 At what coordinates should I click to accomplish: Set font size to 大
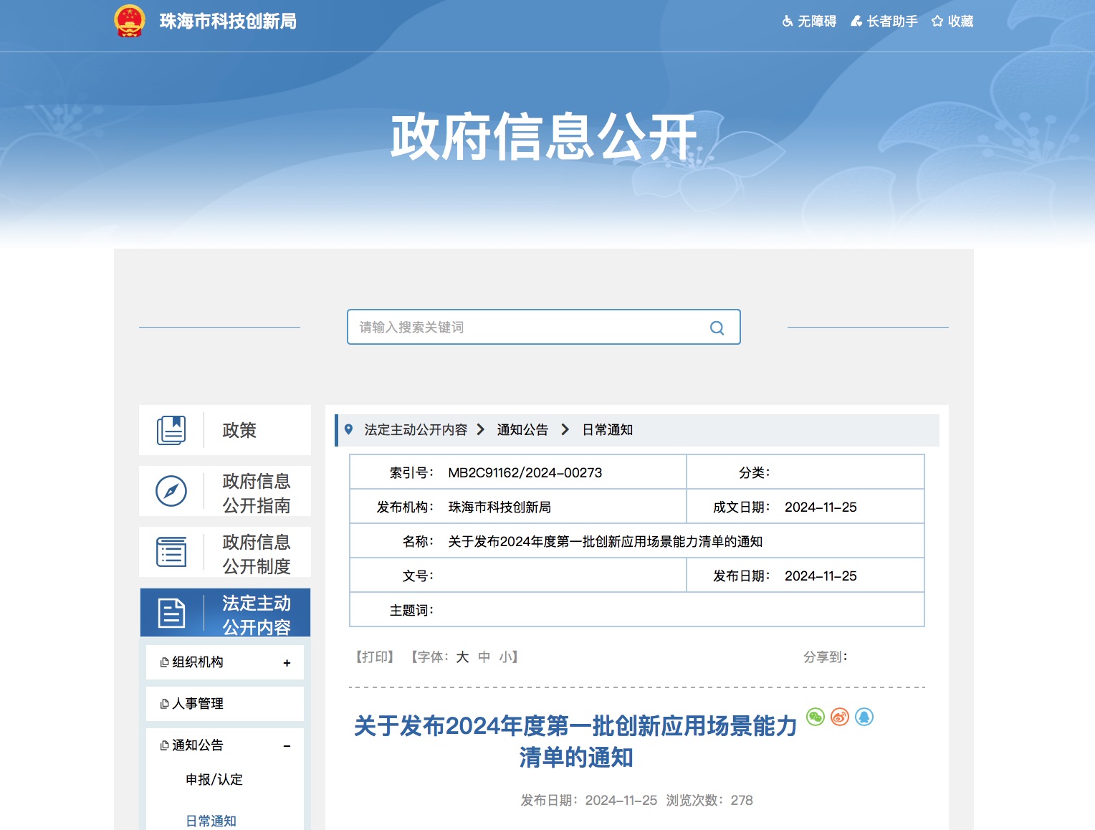(x=462, y=657)
